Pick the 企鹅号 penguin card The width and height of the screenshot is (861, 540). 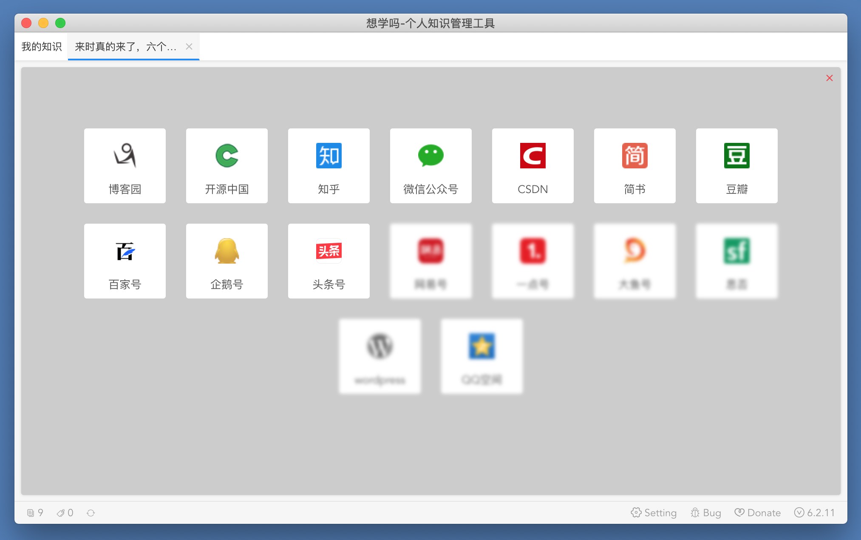pos(227,261)
